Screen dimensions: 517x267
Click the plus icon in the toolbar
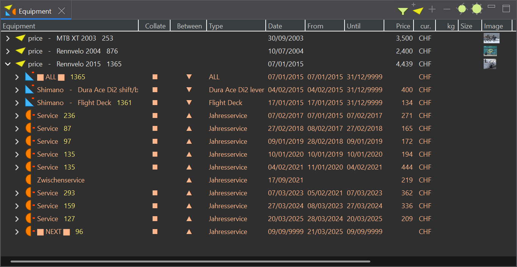click(x=432, y=9)
